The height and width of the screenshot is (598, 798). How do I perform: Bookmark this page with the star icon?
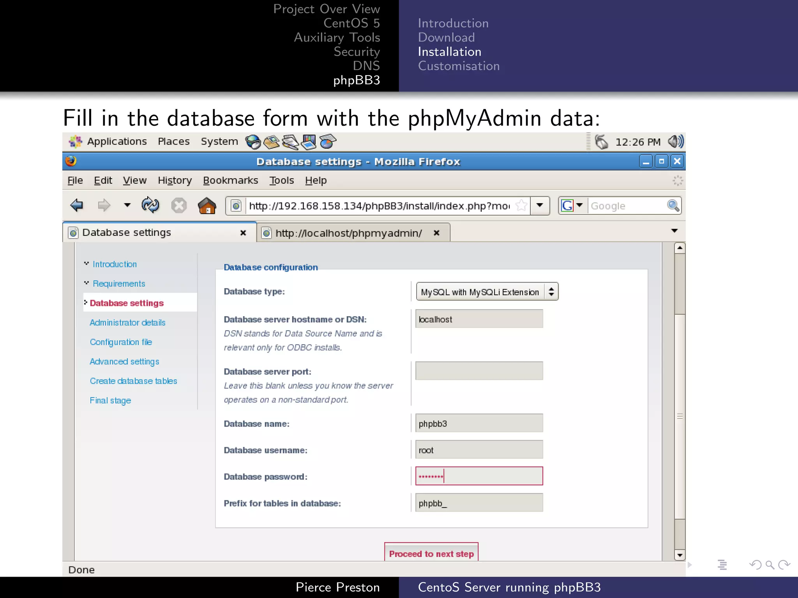click(x=521, y=206)
